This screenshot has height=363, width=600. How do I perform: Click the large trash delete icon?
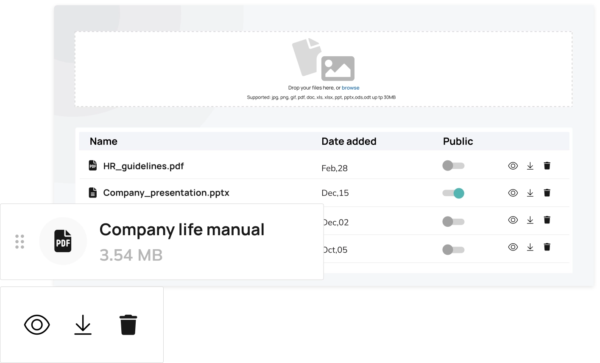point(128,325)
